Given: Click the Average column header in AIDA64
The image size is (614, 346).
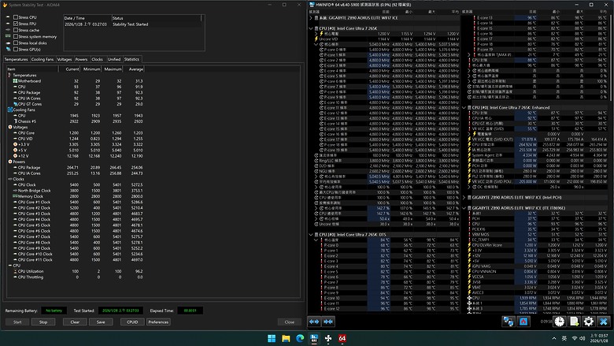Looking at the screenshot, I should pyautogui.click(x=134, y=69).
